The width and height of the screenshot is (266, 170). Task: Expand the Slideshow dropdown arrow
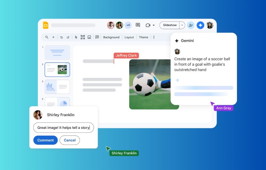point(182,25)
